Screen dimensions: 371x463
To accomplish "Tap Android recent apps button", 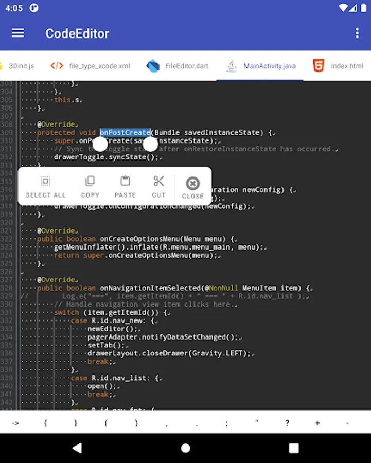I will 294,448.
